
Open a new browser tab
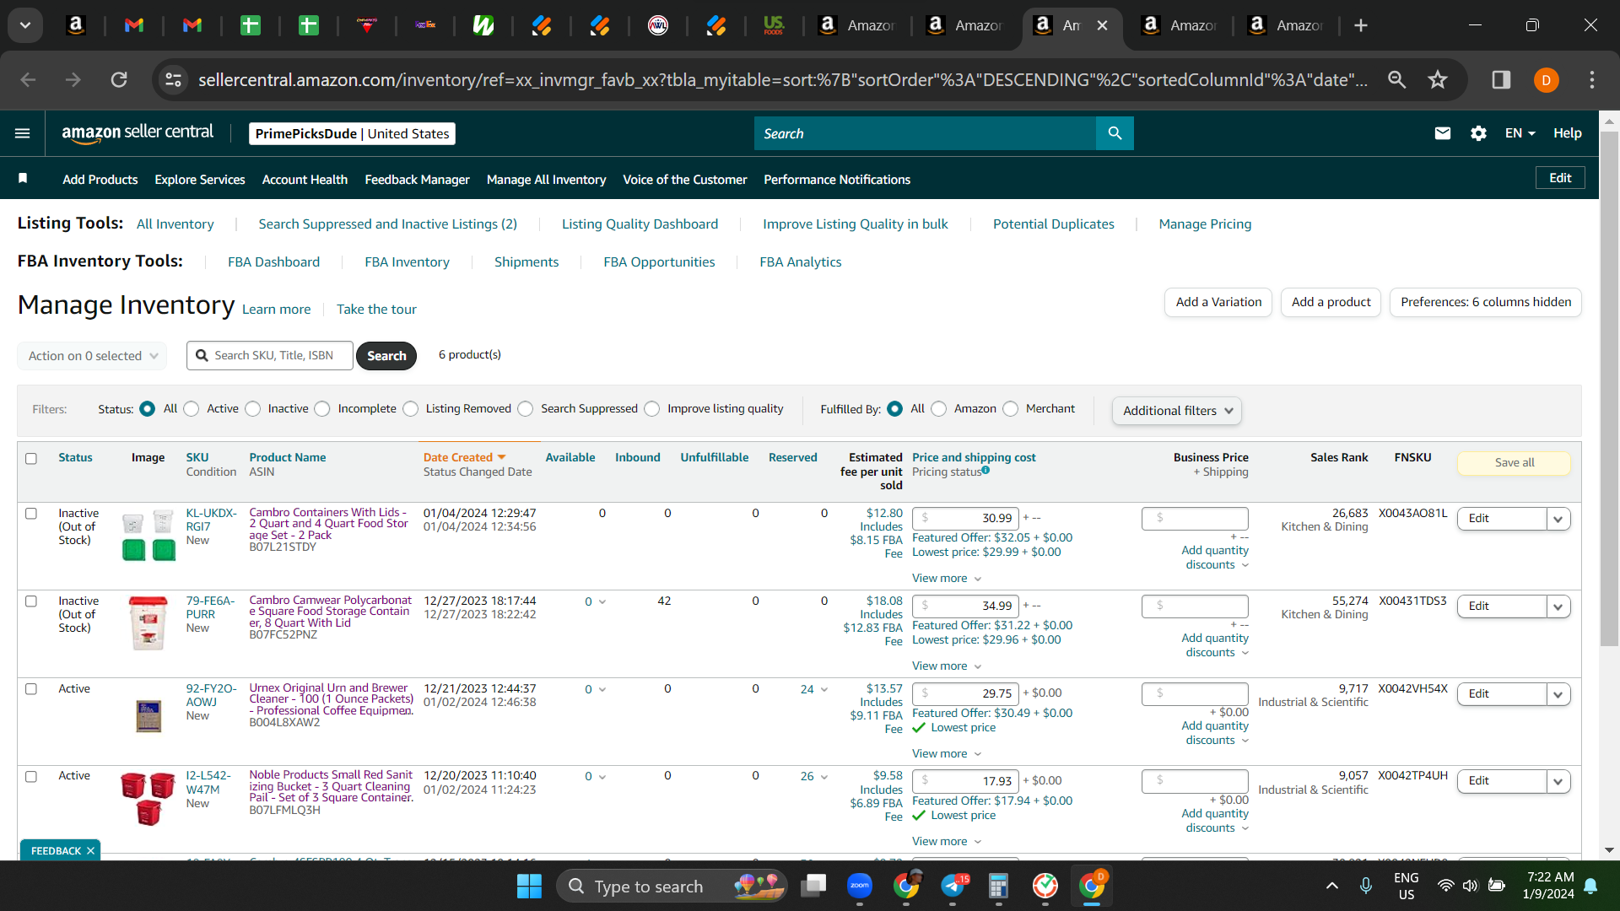[x=1361, y=25]
